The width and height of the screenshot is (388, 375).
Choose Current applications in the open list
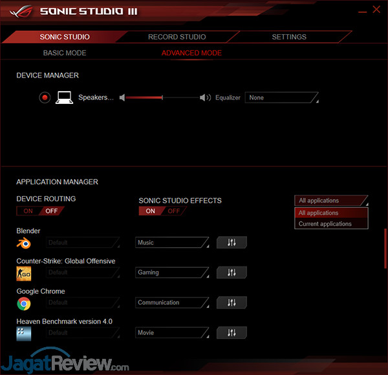click(x=331, y=224)
